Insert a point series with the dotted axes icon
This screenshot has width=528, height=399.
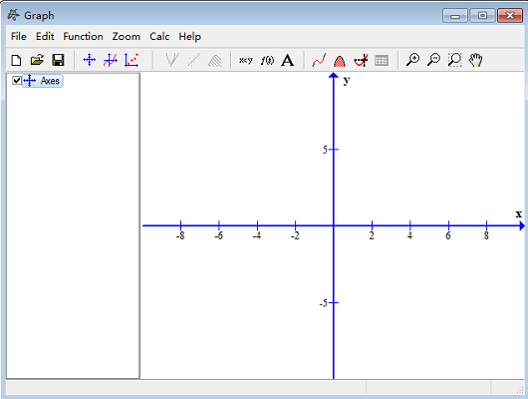coord(132,61)
